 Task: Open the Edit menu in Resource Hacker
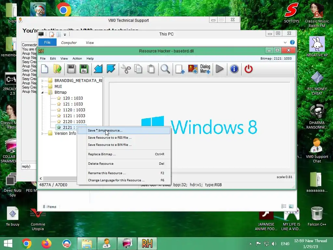53,59
